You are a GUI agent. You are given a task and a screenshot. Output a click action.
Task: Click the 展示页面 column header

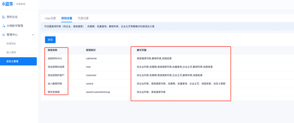142,50
